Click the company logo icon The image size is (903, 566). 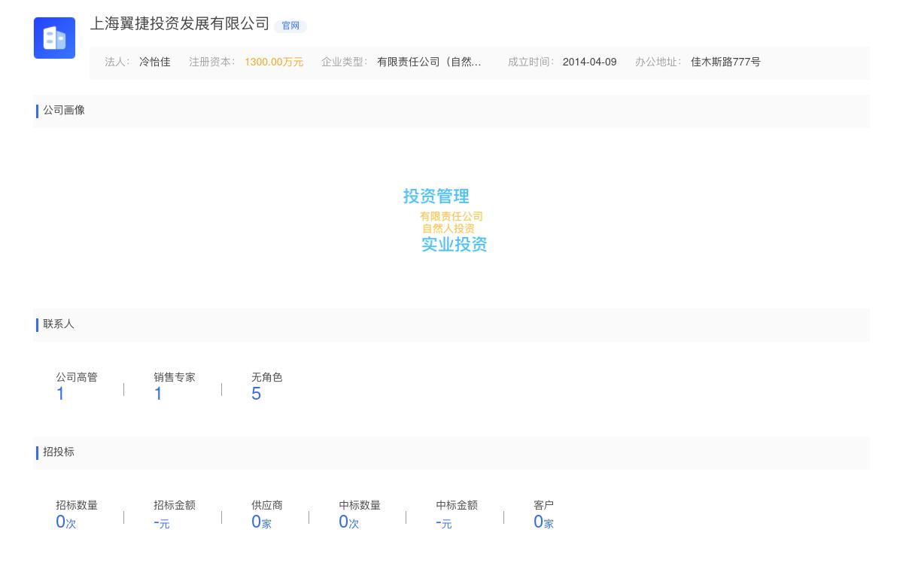click(54, 38)
